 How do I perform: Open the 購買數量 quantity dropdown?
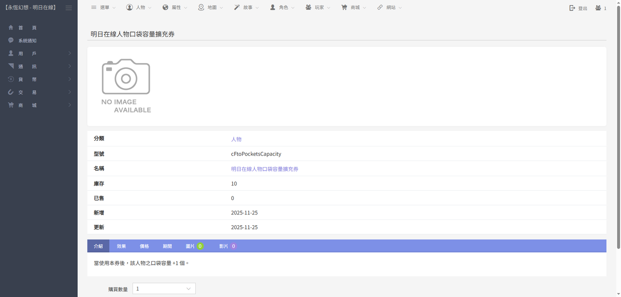pos(164,288)
